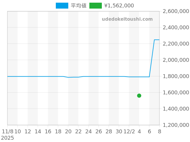Click the 11/8 x-axis date label
This screenshot has width=190, height=142.
[7, 131]
